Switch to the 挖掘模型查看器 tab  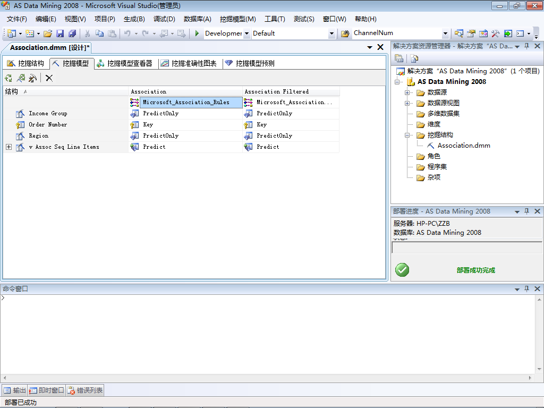click(x=124, y=63)
